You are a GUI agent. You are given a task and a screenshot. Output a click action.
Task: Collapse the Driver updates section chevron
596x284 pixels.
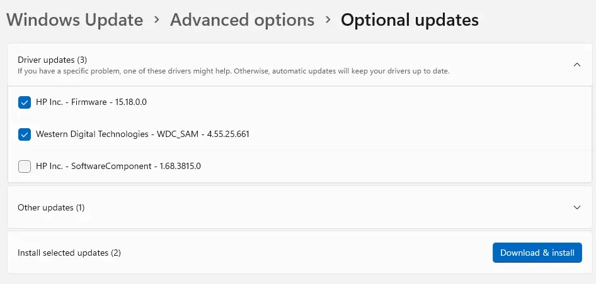click(577, 64)
